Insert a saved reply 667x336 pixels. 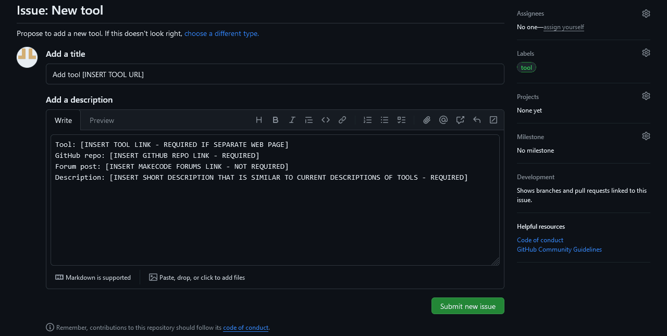477,120
